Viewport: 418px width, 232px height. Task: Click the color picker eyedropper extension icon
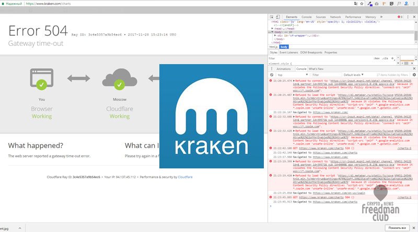click(370, 4)
